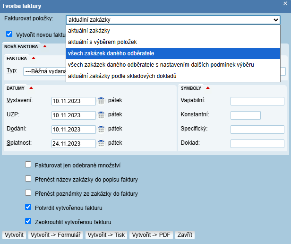Open calendar picker for Vystavení date
This screenshot has width=291, height=244.
101,100
